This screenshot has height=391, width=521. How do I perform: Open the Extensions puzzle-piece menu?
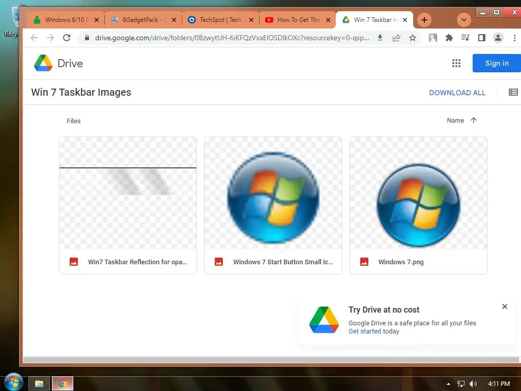coord(449,38)
